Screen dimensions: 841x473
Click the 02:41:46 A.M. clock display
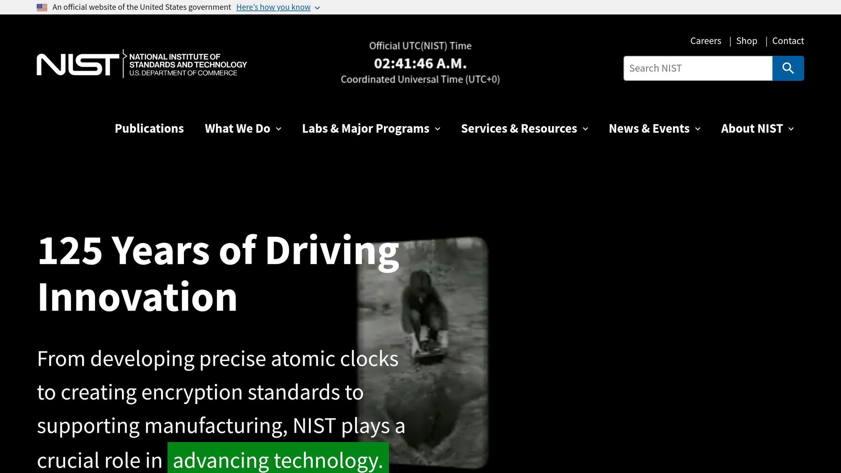tap(420, 64)
